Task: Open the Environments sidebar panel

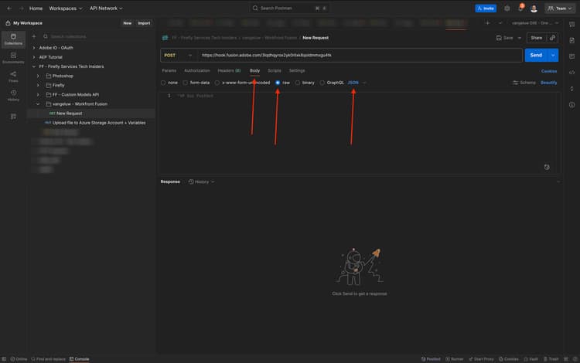Action: point(13,58)
